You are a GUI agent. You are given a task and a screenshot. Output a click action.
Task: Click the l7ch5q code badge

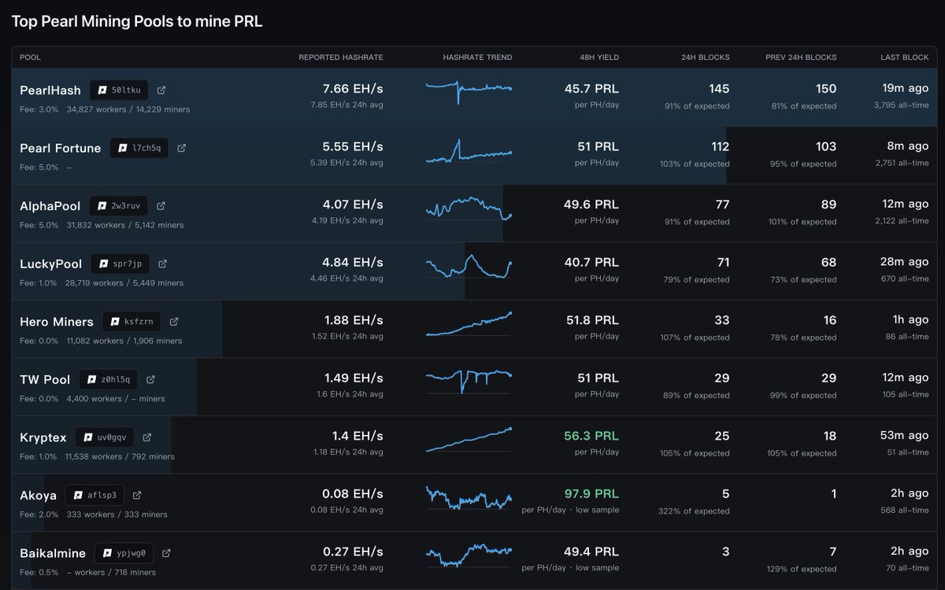(x=139, y=148)
